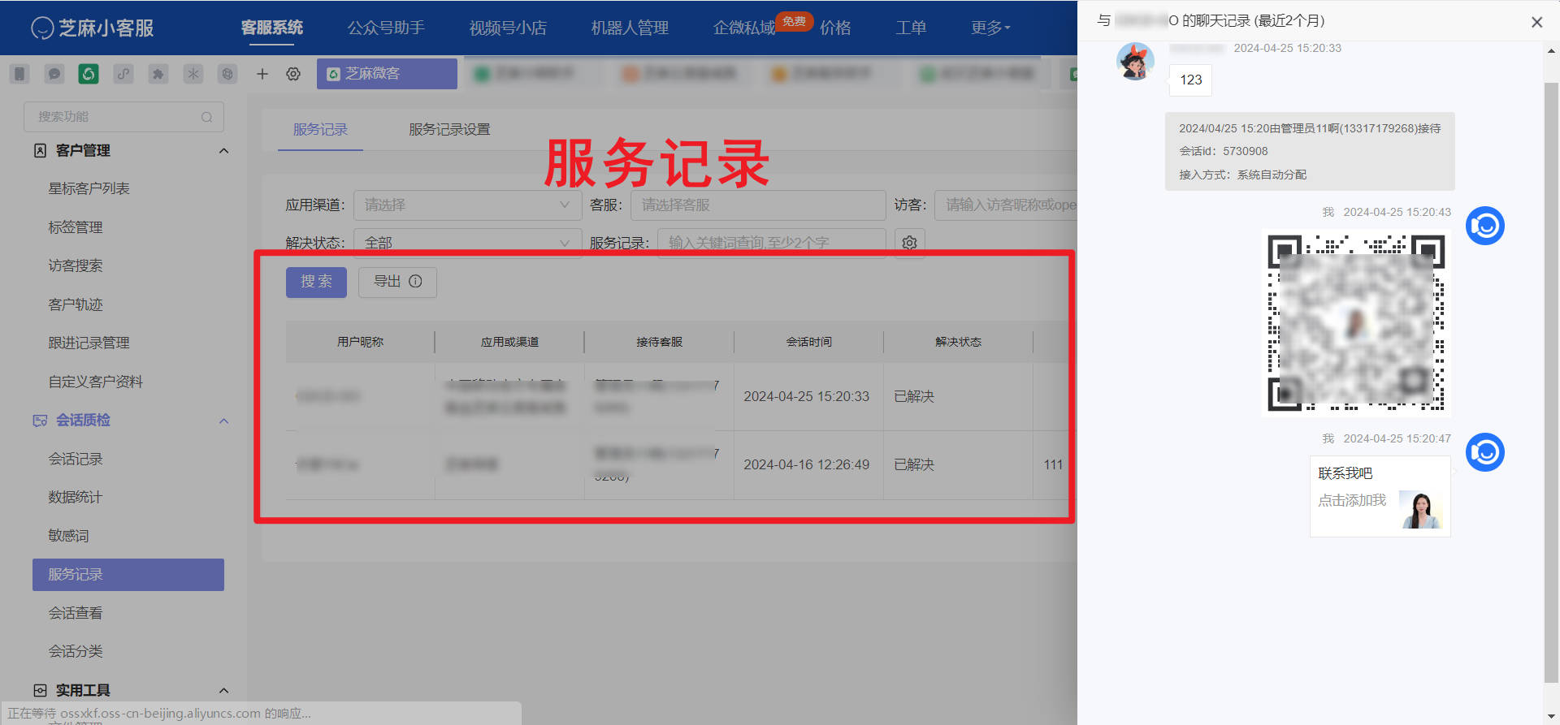The height and width of the screenshot is (725, 1560).
Task: Click gear icon beside 服务记录 keyword field
Action: pos(909,243)
